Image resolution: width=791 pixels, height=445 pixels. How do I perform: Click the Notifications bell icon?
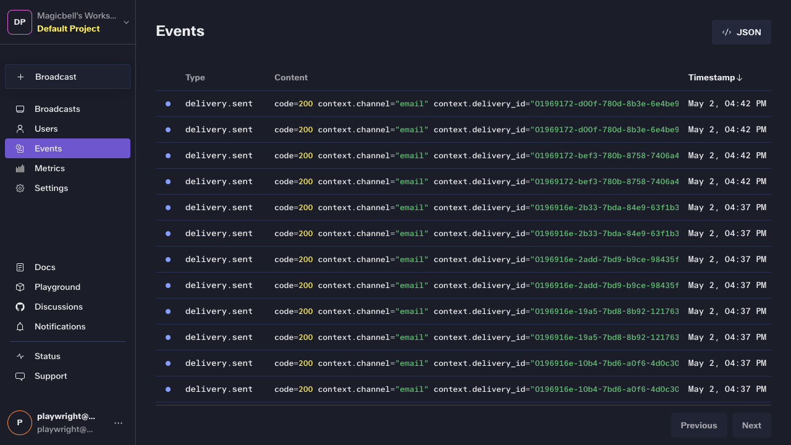coord(20,326)
